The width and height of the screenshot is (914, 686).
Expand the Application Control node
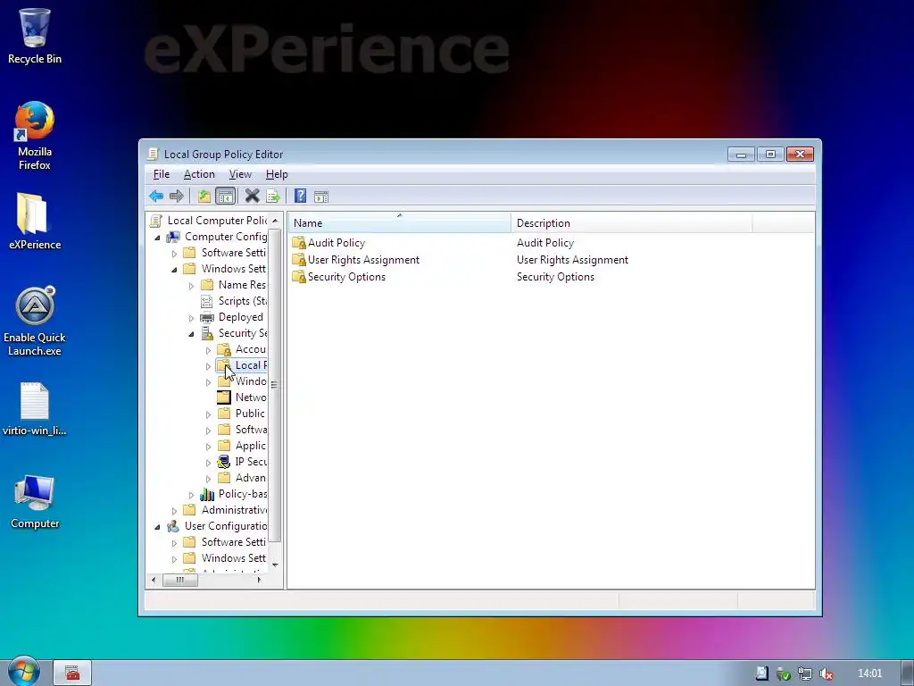[208, 447]
